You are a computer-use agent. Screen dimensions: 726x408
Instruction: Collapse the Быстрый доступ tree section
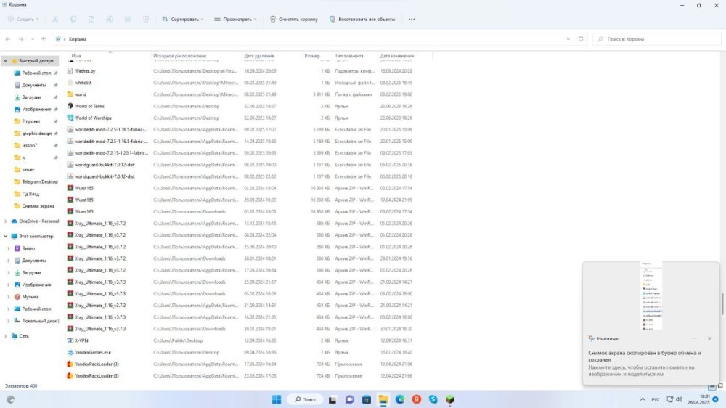[x=6, y=61]
